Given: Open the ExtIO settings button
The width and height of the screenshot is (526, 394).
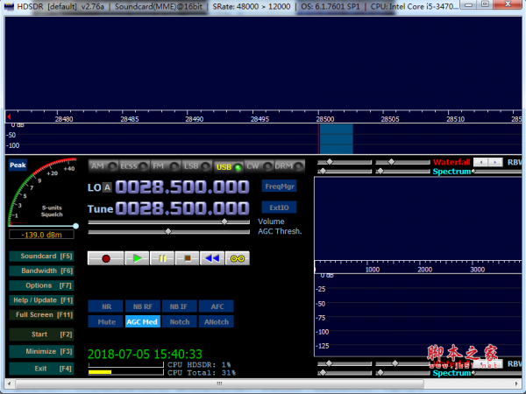Looking at the screenshot, I should tap(279, 208).
